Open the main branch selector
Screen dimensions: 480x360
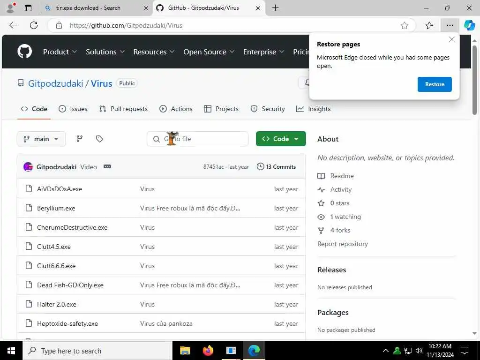coord(41,139)
